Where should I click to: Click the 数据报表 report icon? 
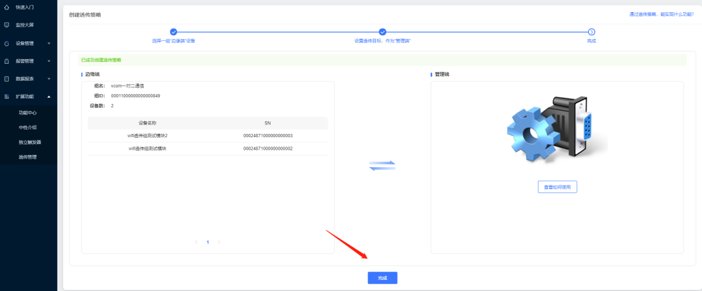pyautogui.click(x=7, y=79)
